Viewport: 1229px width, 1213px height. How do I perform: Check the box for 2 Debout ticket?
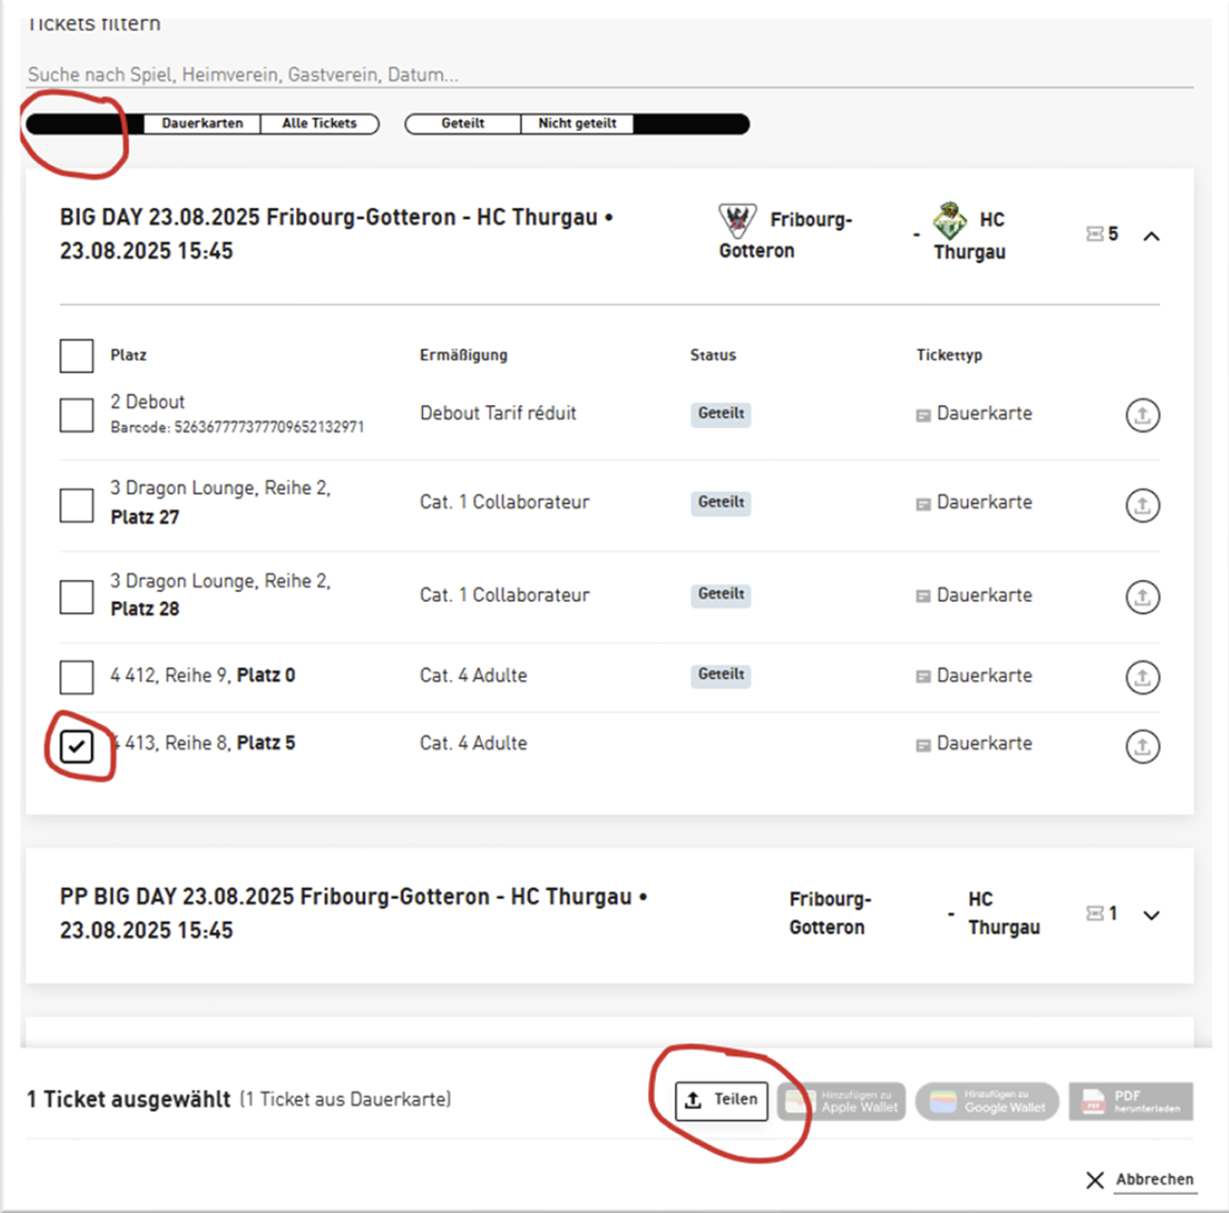tap(77, 415)
